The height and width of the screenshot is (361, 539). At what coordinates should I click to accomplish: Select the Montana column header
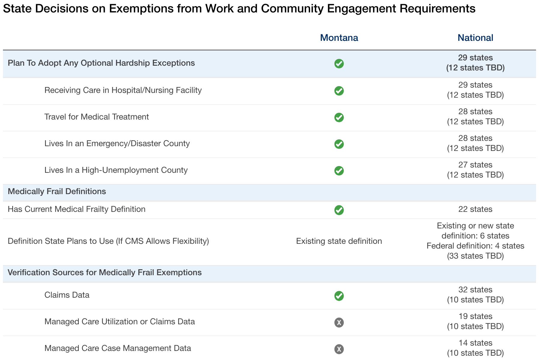point(339,38)
